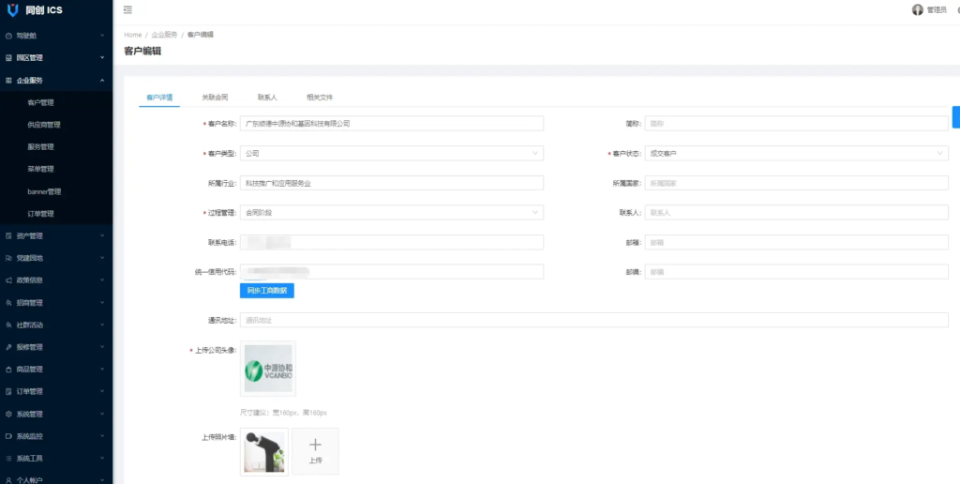Viewport: 960px width, 484px height.
Task: Click the company logo thumbnail image
Action: point(267,369)
